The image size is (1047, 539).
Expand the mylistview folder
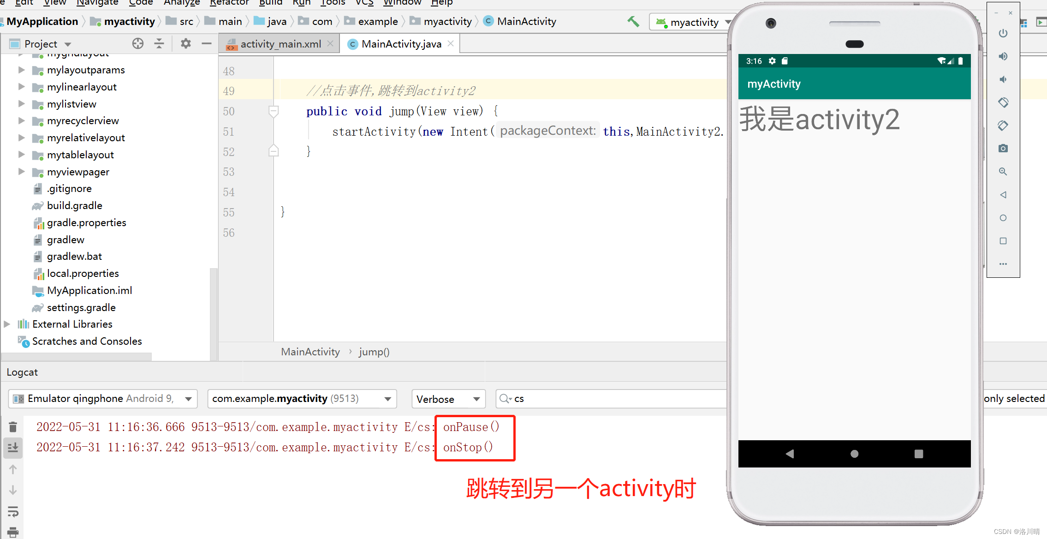click(21, 104)
